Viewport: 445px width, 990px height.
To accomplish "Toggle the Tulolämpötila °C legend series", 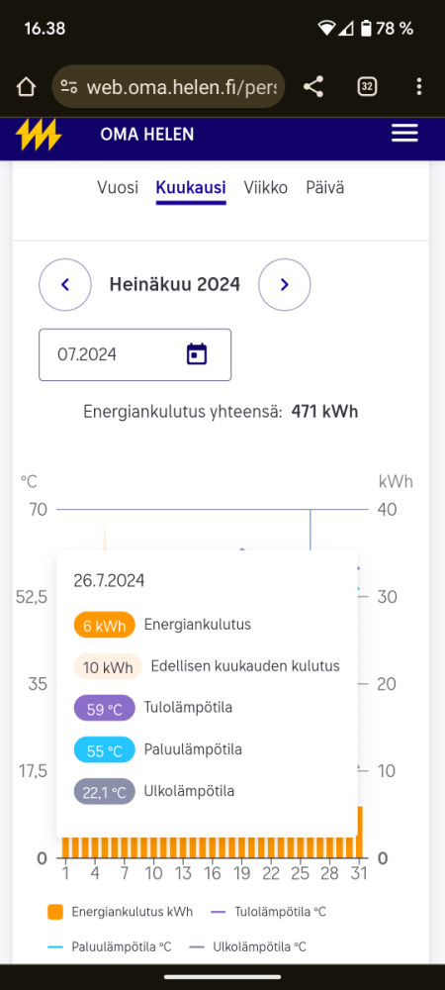I will coord(269,912).
